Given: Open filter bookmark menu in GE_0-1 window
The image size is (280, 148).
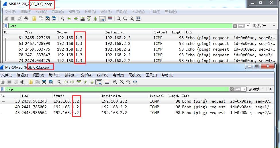Looking at the screenshot, I should pyautogui.click(x=3, y=89).
